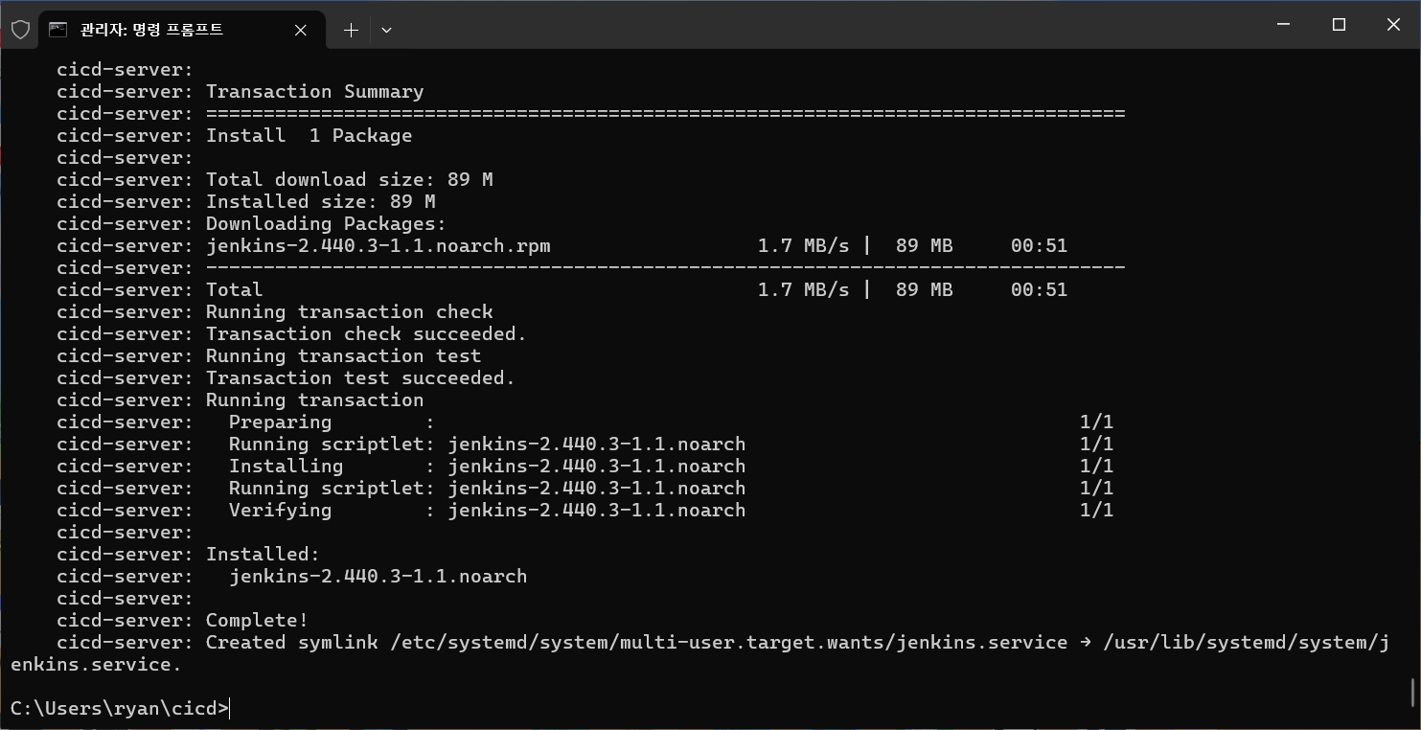Screen dimensions: 1421x730
Task: Click 'Transaction check succeeded.' line
Action: 366,334
